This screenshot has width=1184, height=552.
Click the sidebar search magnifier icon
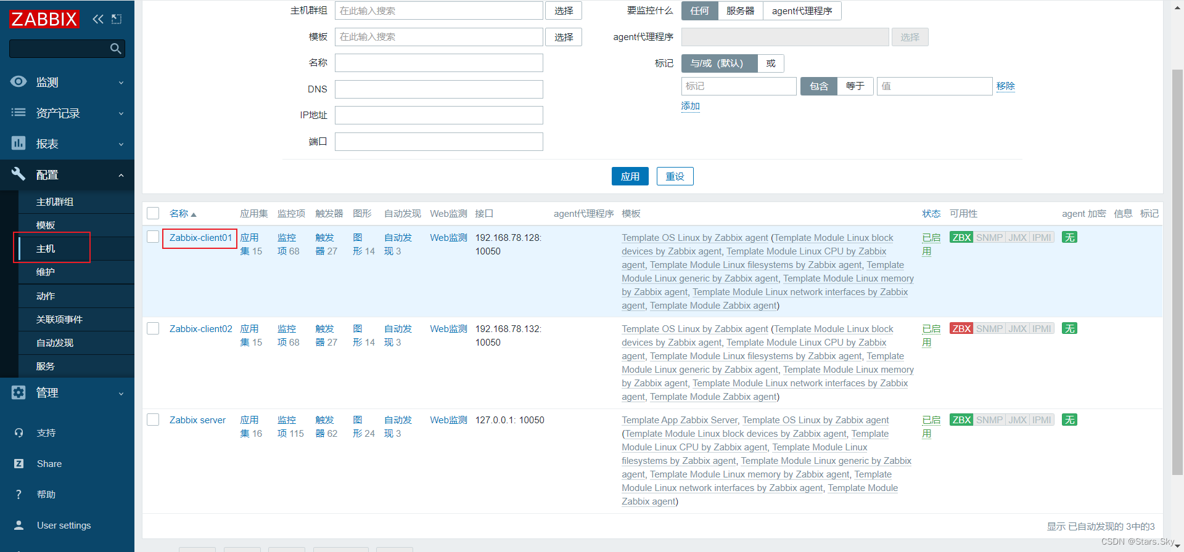click(x=115, y=49)
